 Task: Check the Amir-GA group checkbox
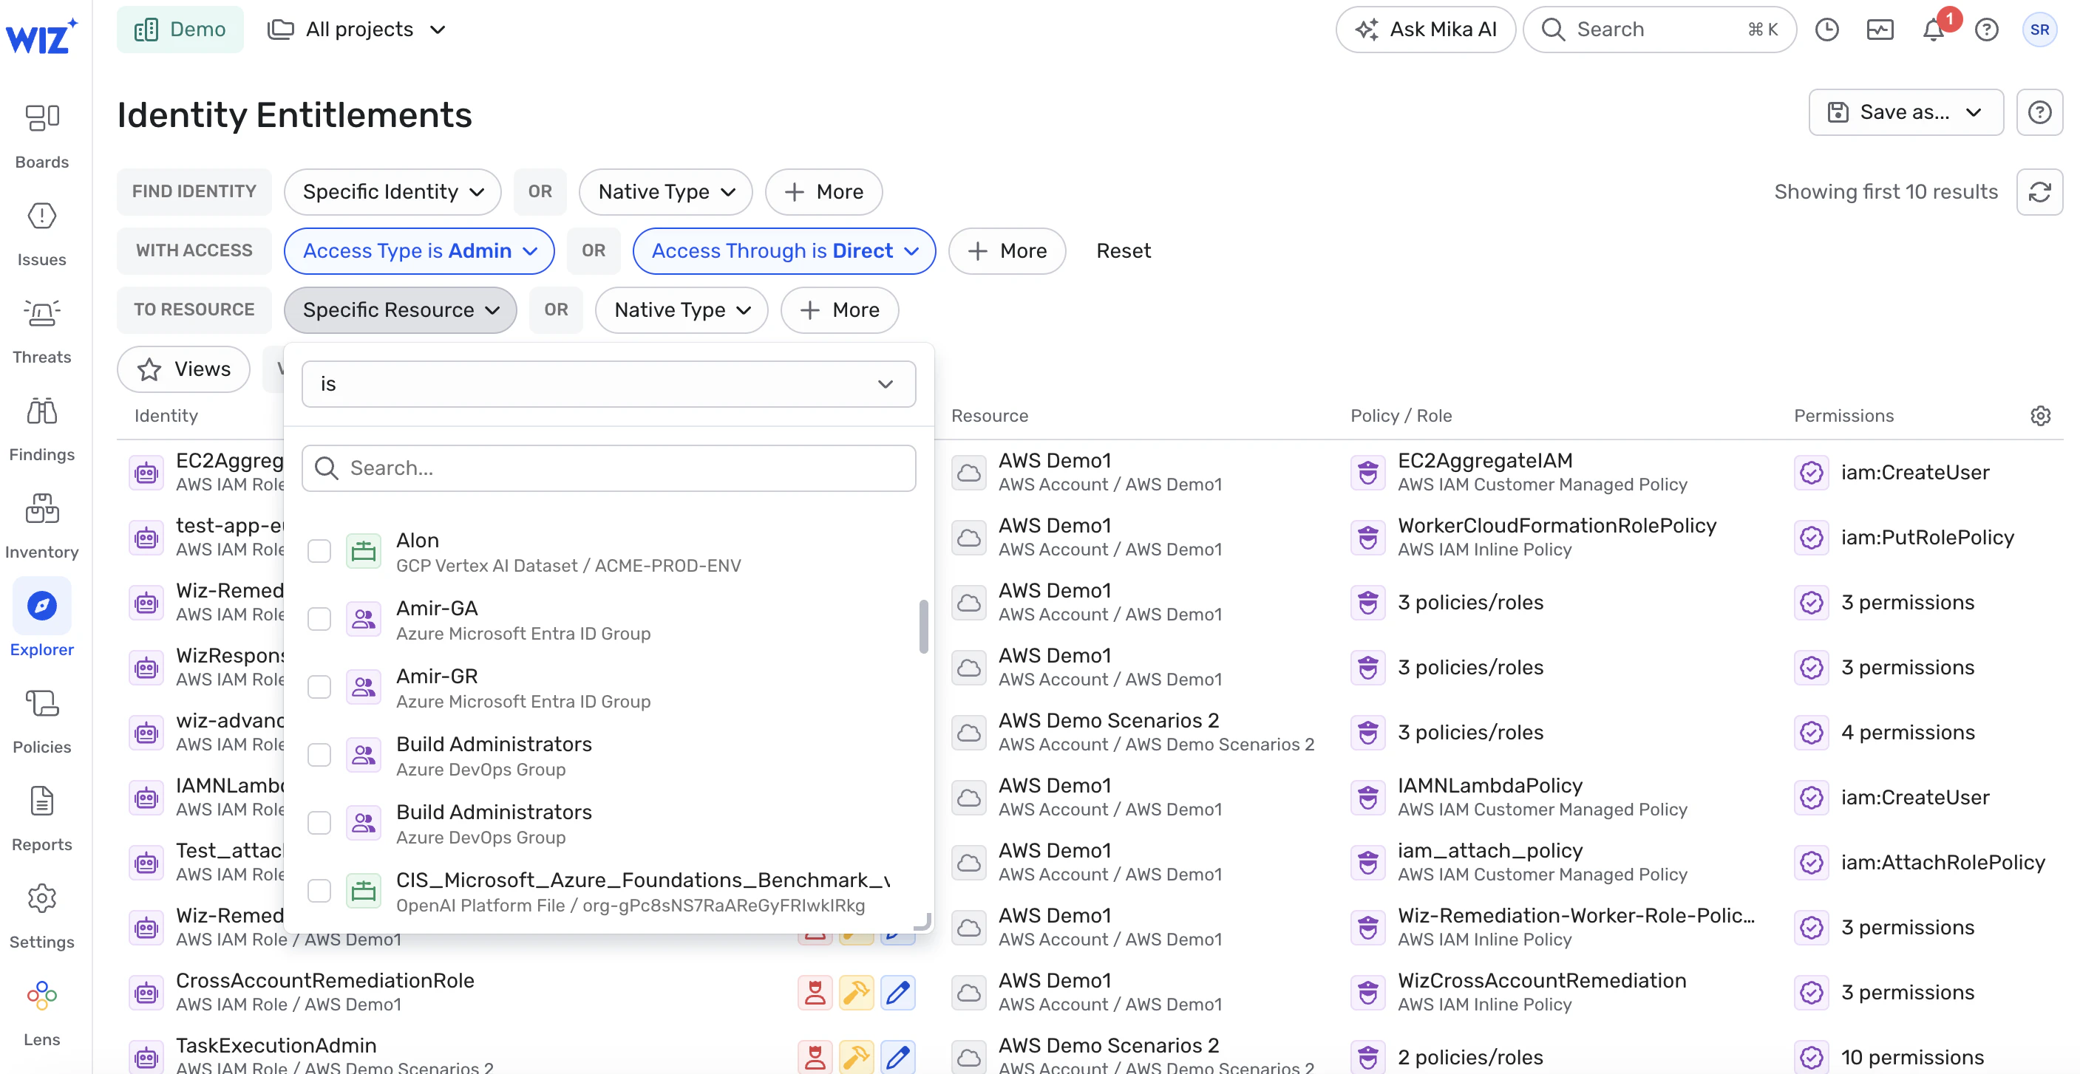coord(320,620)
